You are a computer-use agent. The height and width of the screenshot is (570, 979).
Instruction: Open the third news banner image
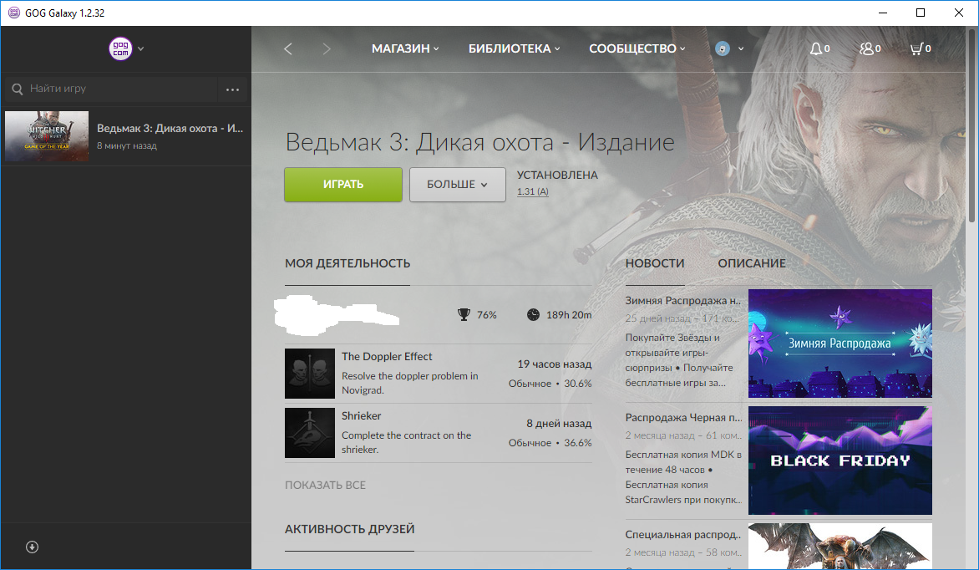pos(840,547)
